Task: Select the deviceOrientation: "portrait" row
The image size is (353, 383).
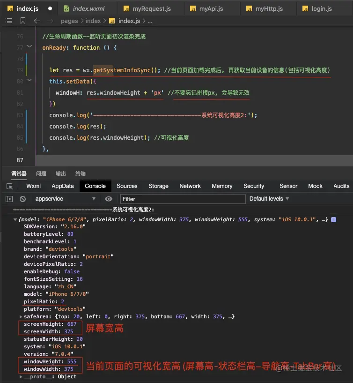Action: (68, 256)
